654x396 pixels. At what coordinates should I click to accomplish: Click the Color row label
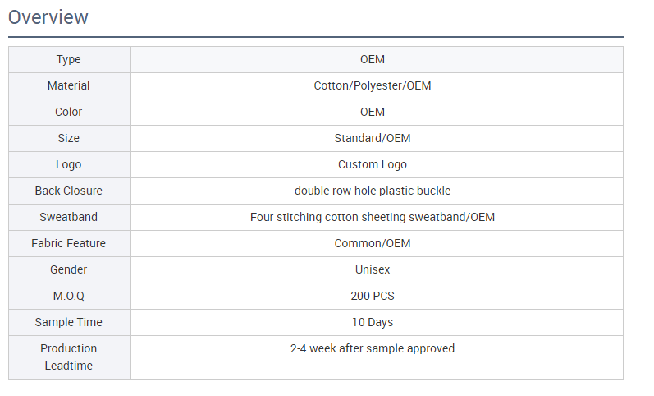(69, 112)
